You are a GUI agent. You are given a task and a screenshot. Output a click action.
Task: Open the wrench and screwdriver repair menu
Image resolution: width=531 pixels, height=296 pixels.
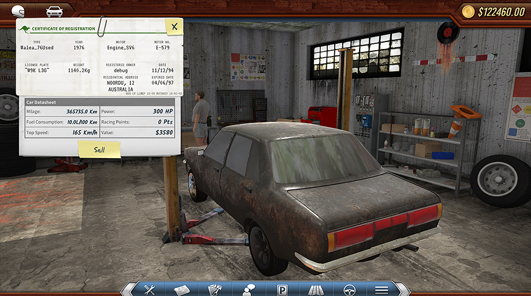tap(149, 290)
